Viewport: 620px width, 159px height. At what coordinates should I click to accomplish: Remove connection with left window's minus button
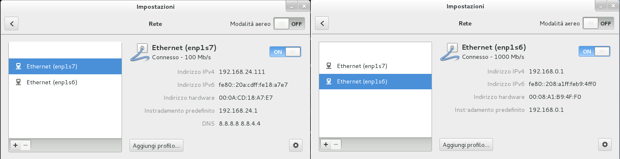point(25,145)
